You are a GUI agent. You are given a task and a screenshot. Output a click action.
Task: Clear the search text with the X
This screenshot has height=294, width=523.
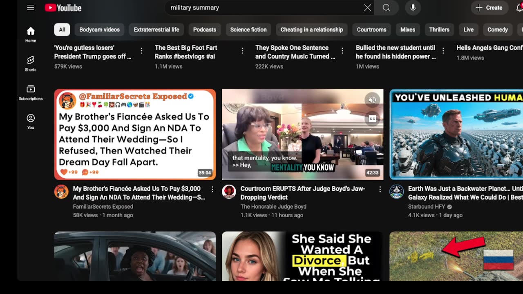click(368, 8)
